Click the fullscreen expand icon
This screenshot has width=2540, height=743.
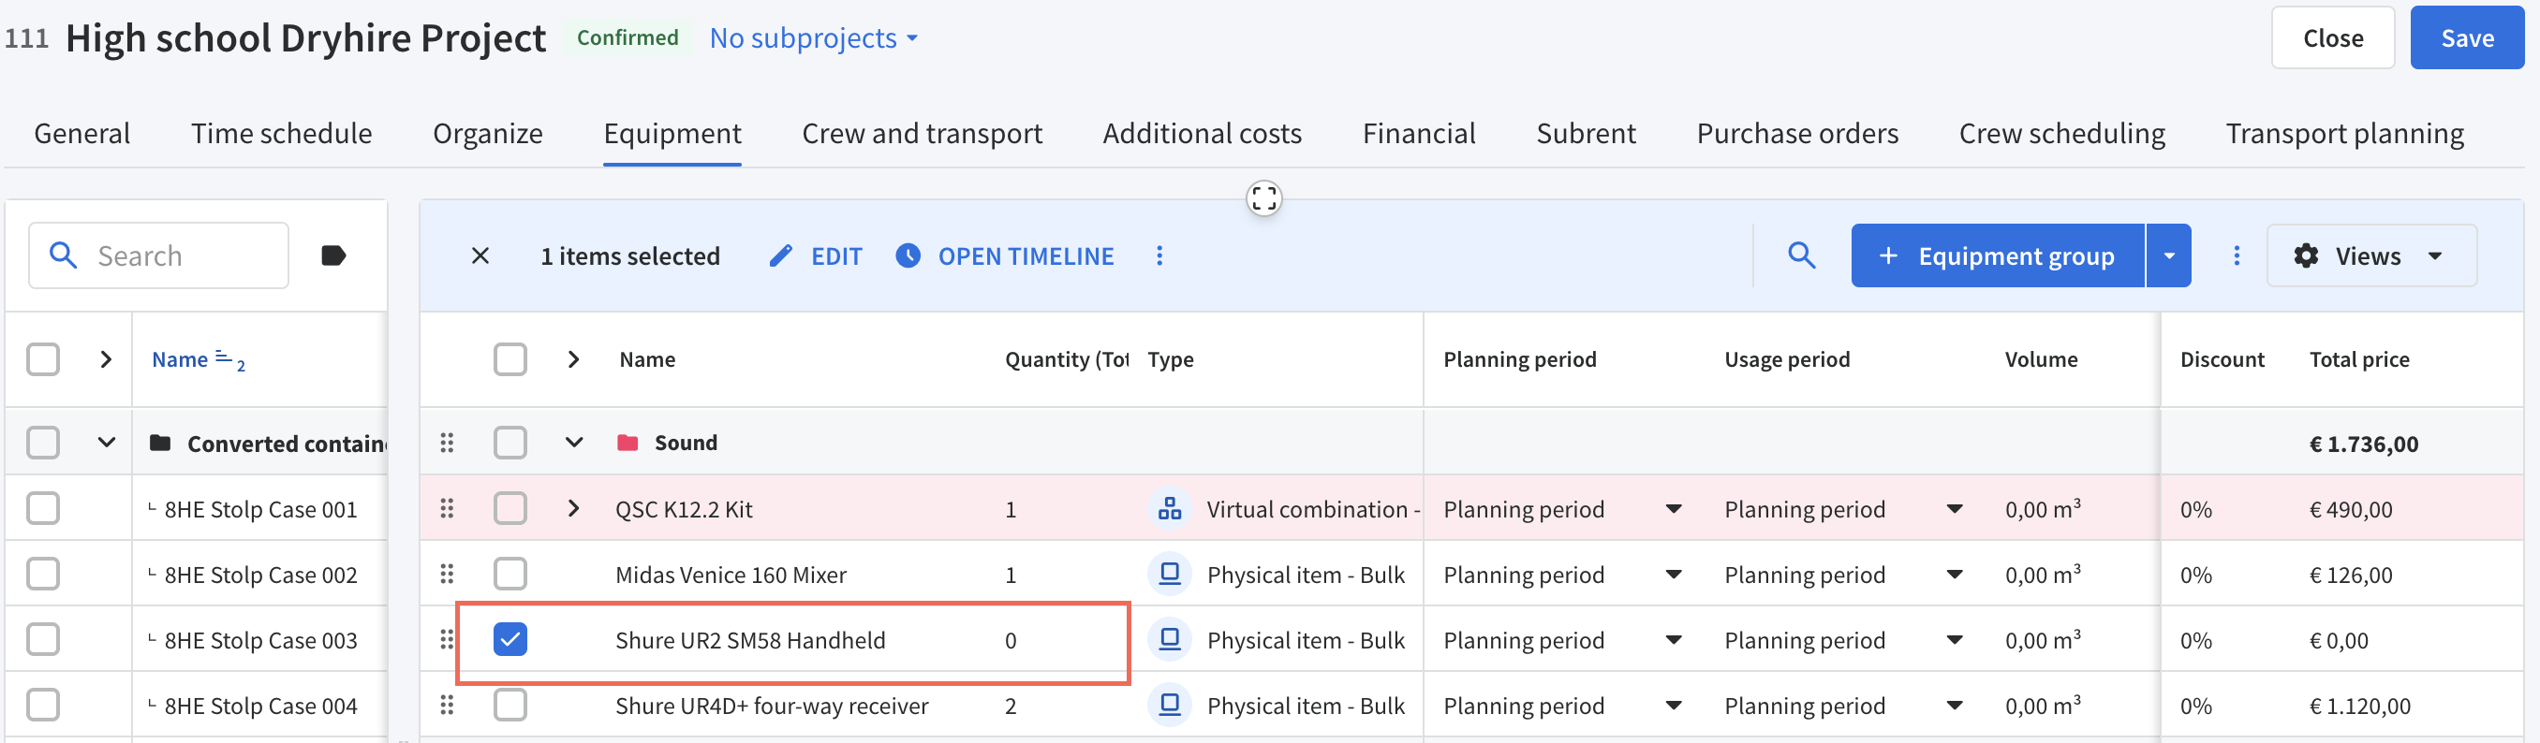pyautogui.click(x=1263, y=198)
